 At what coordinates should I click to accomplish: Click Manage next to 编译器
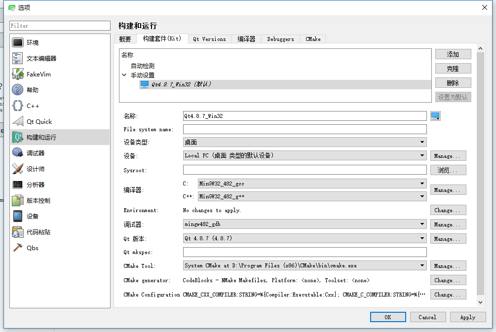pos(448,190)
